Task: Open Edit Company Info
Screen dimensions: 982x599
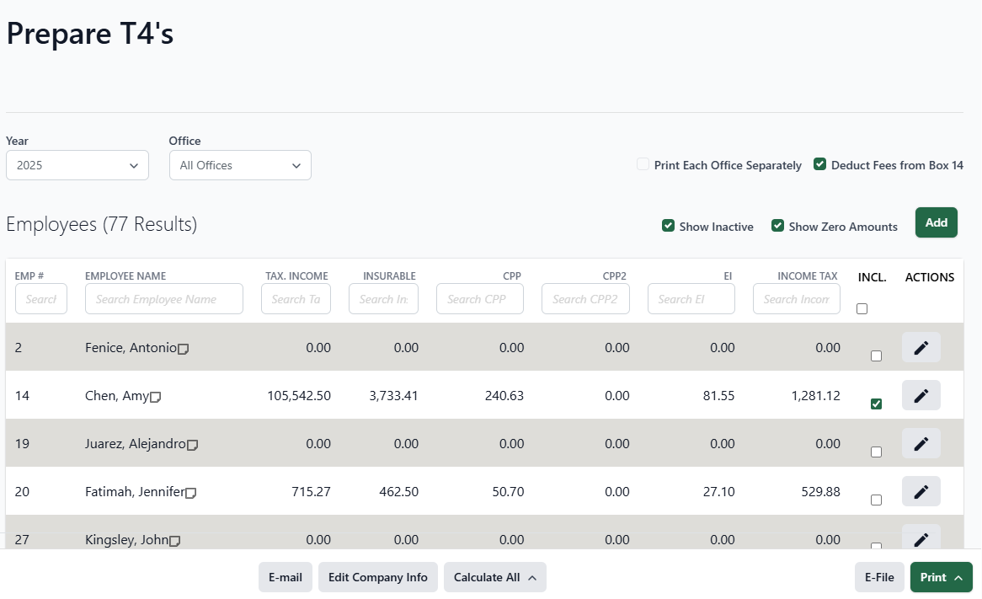Action: coord(378,577)
